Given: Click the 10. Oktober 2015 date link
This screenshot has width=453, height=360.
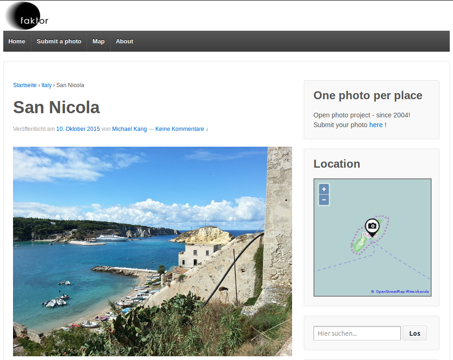Looking at the screenshot, I should coord(78,129).
